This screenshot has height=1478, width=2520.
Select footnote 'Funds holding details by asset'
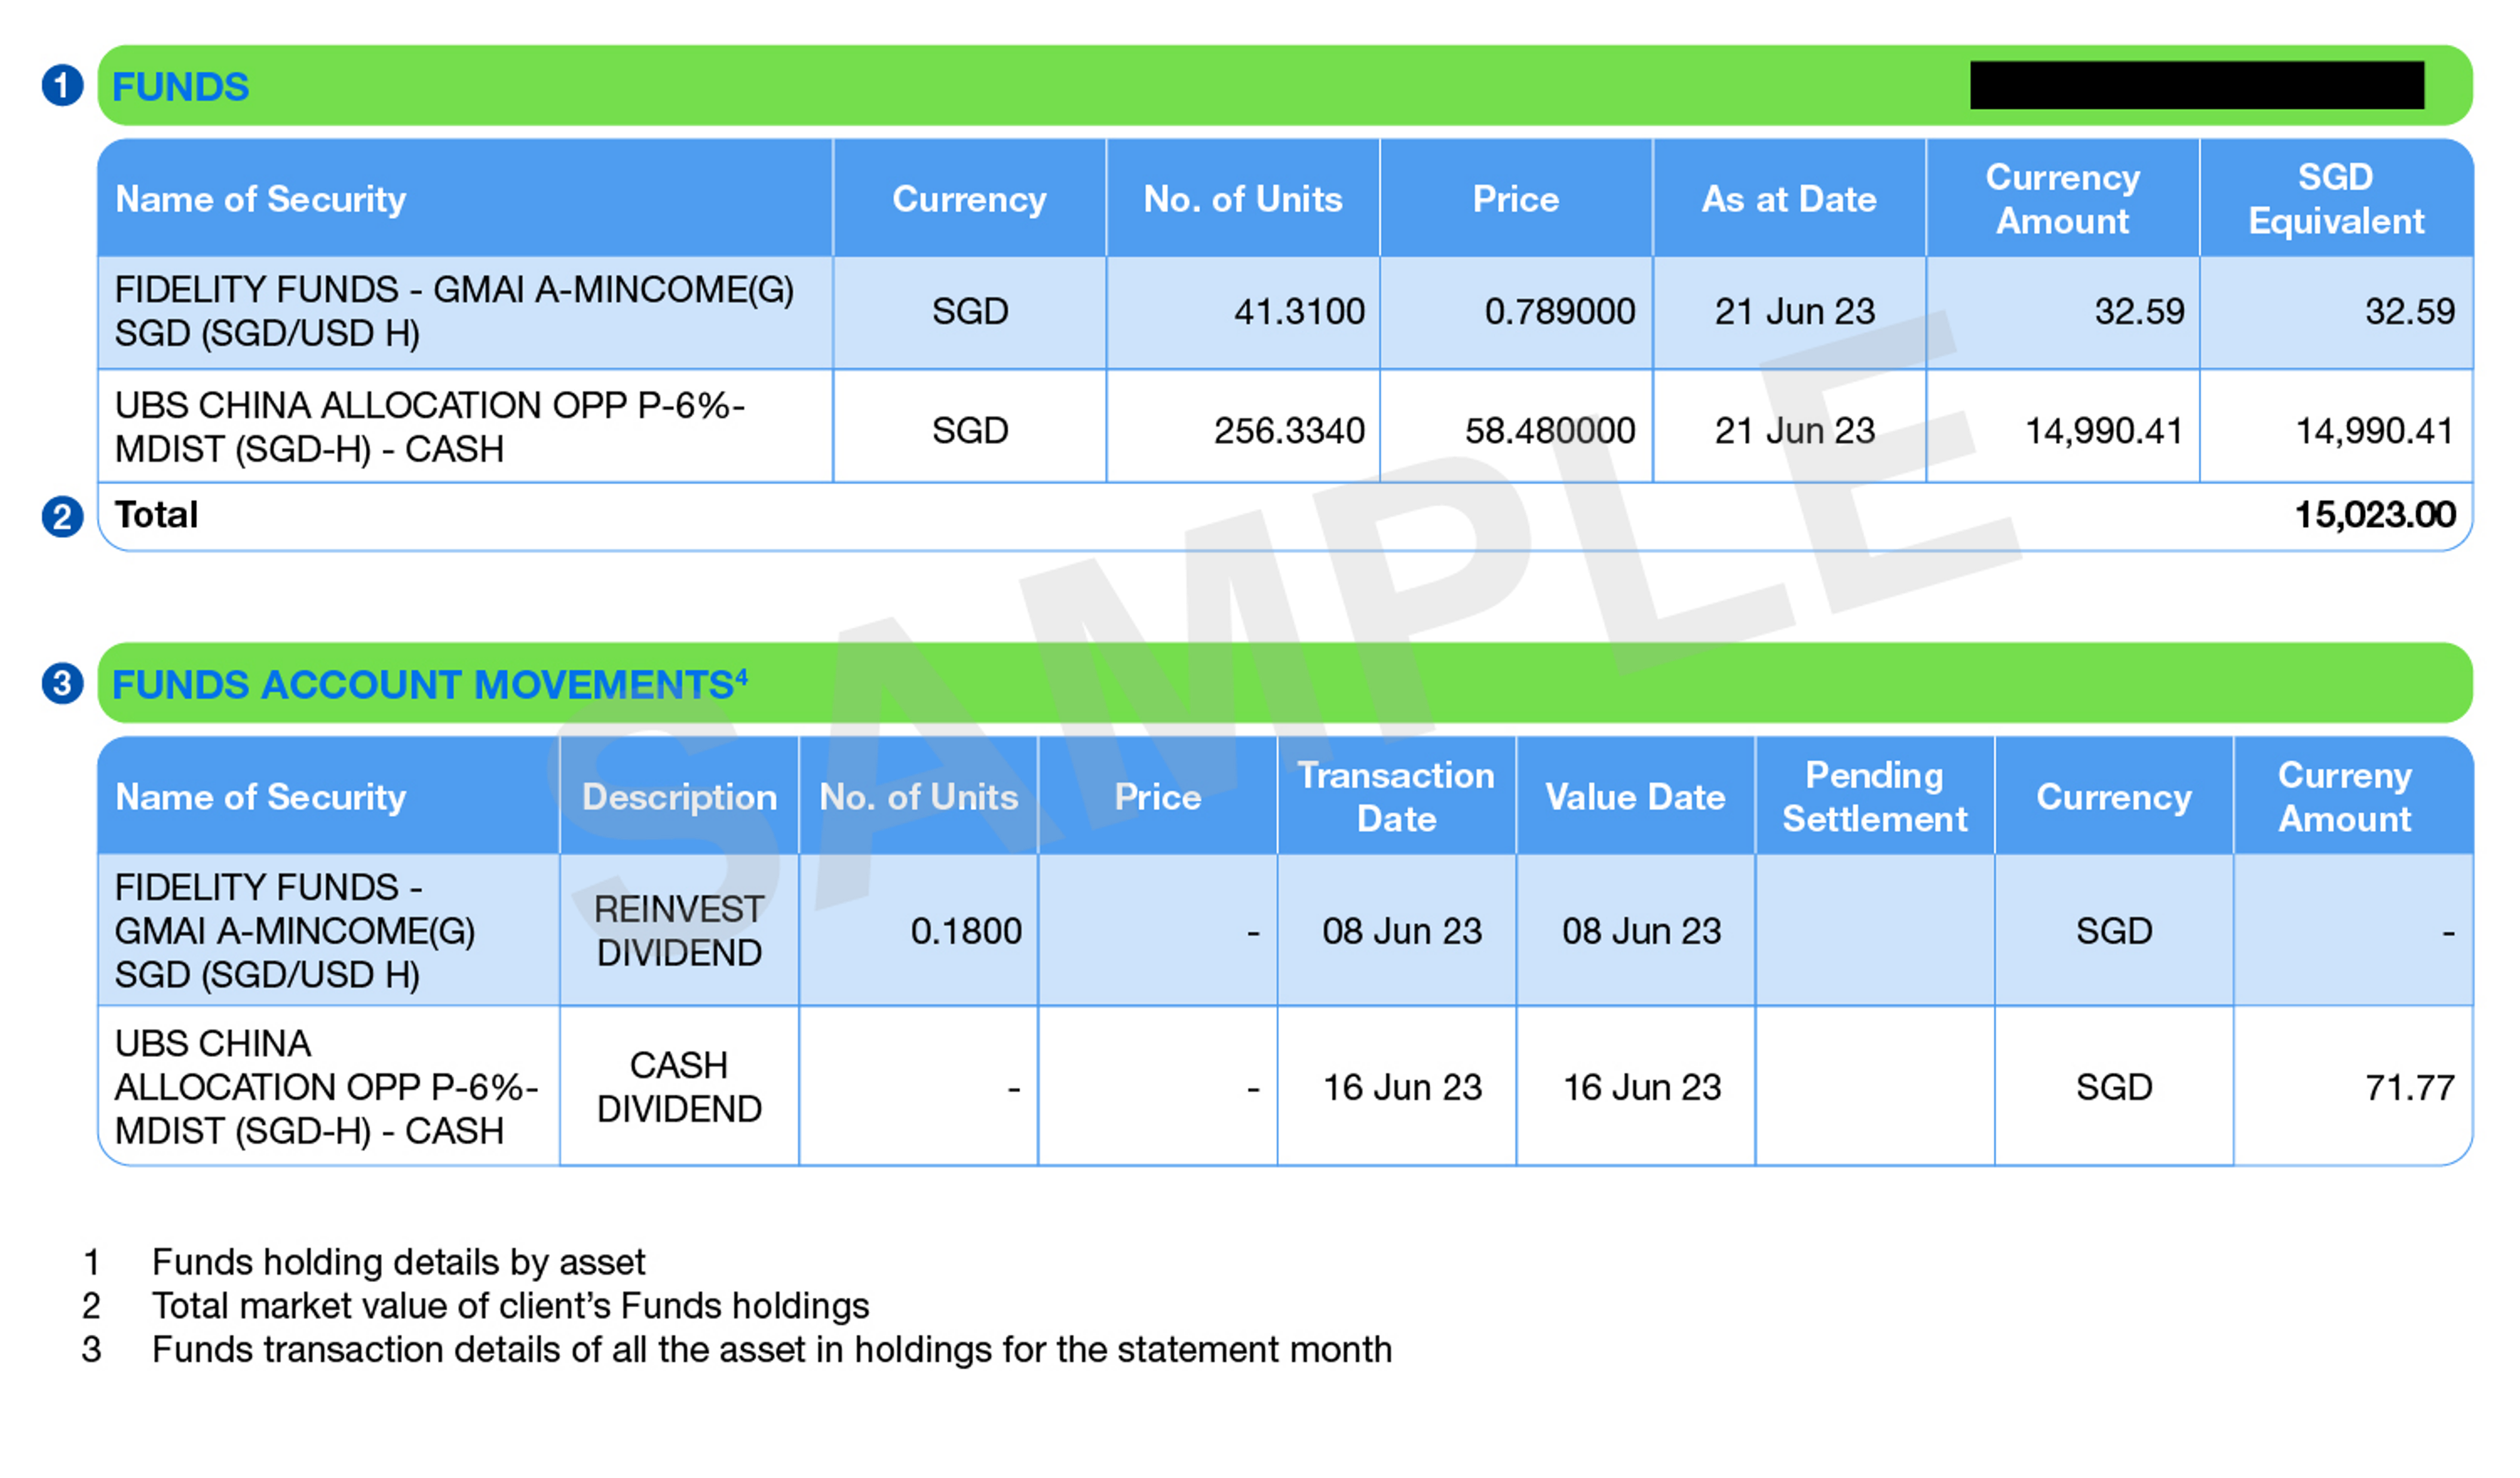[x=398, y=1262]
